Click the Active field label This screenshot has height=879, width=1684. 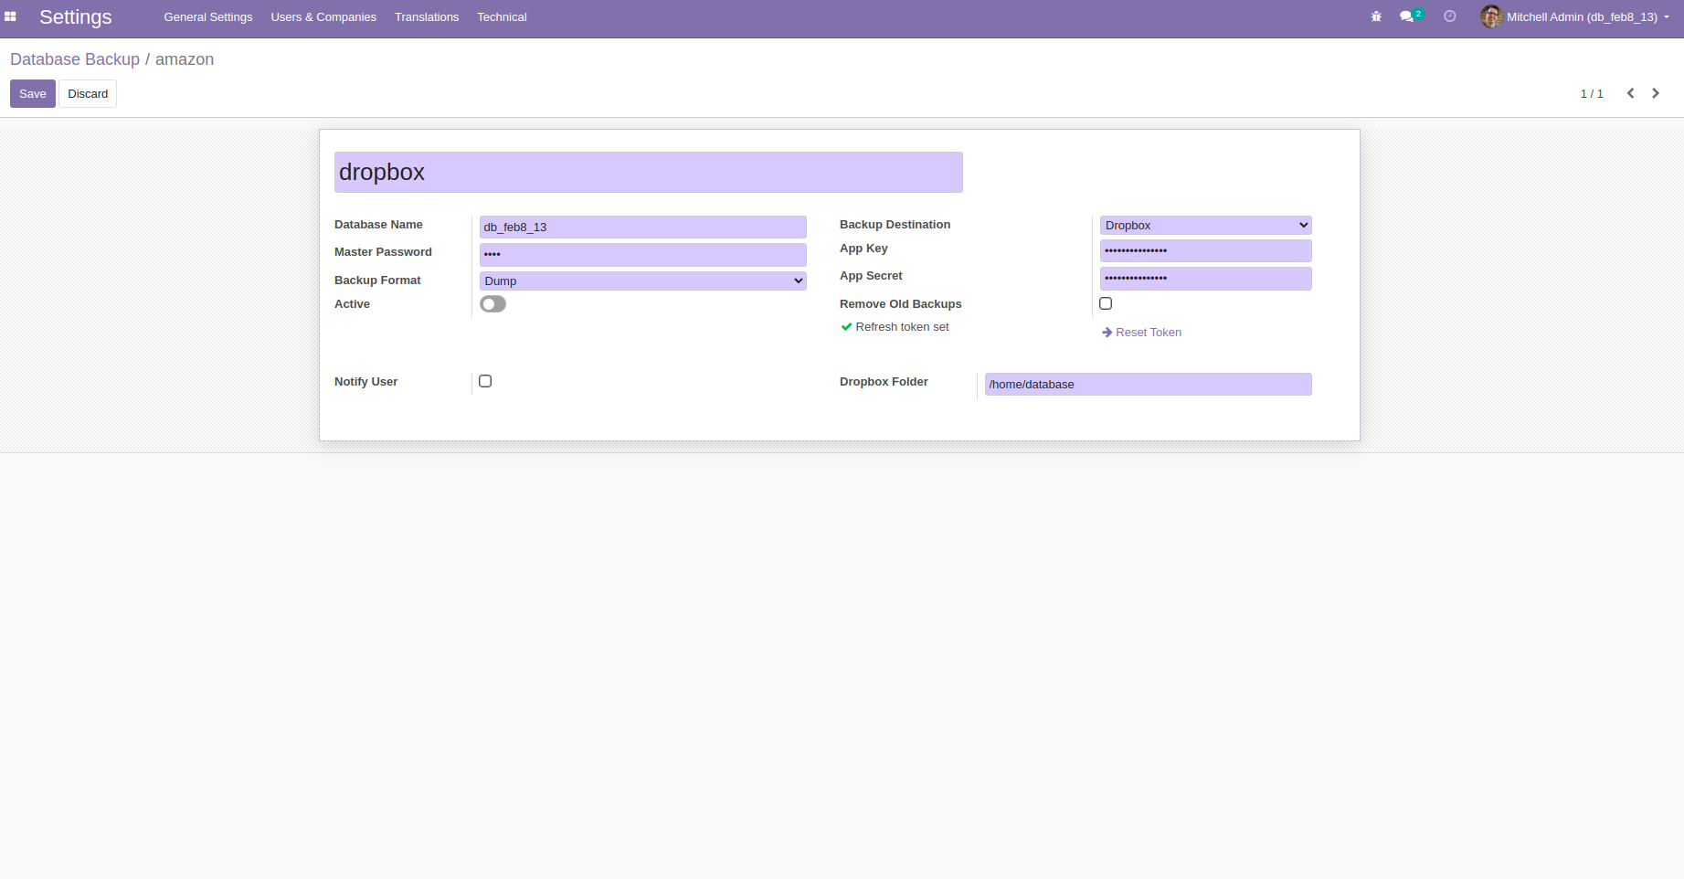[352, 304]
